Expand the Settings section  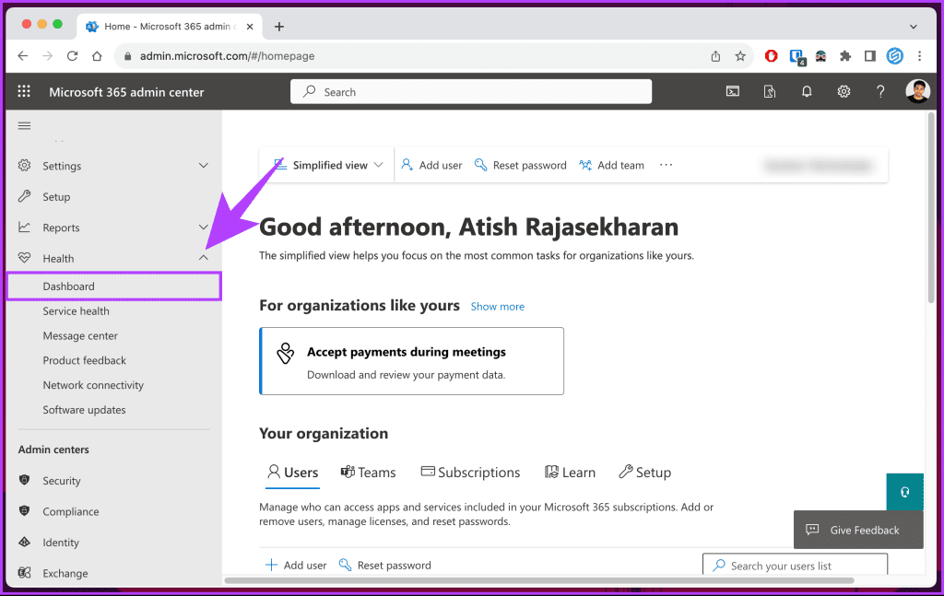pos(203,166)
